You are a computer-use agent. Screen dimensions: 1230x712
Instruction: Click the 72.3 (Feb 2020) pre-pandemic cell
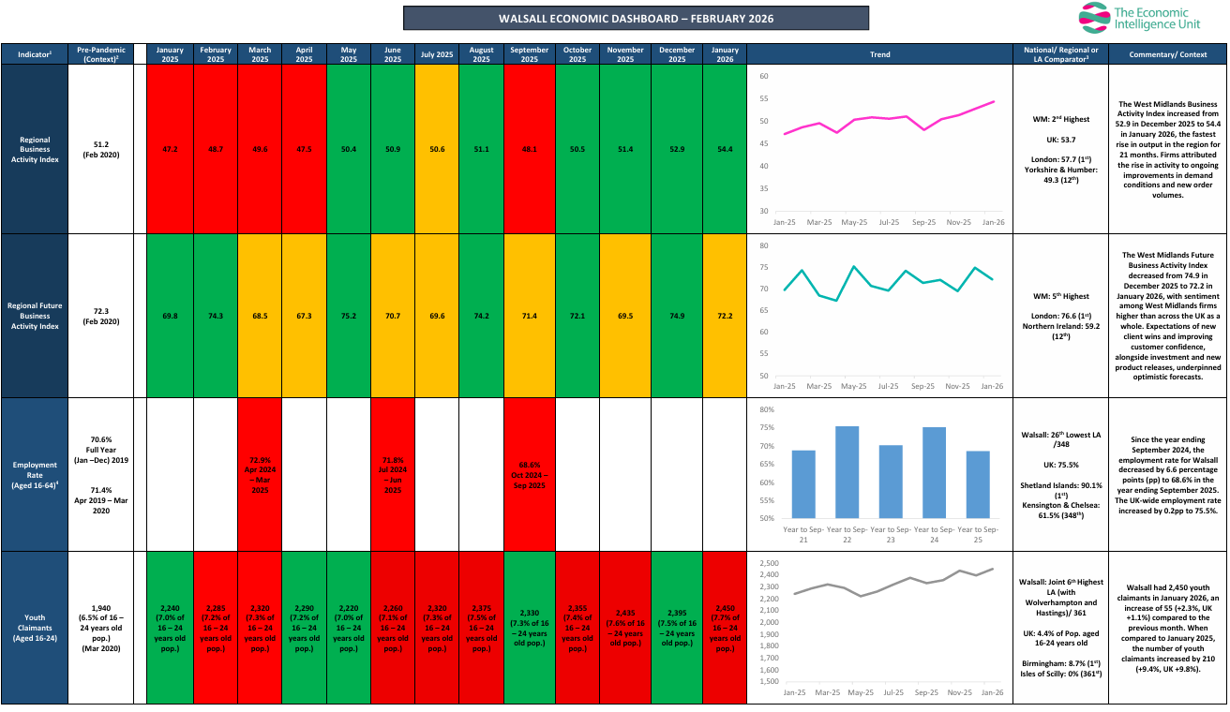(103, 316)
